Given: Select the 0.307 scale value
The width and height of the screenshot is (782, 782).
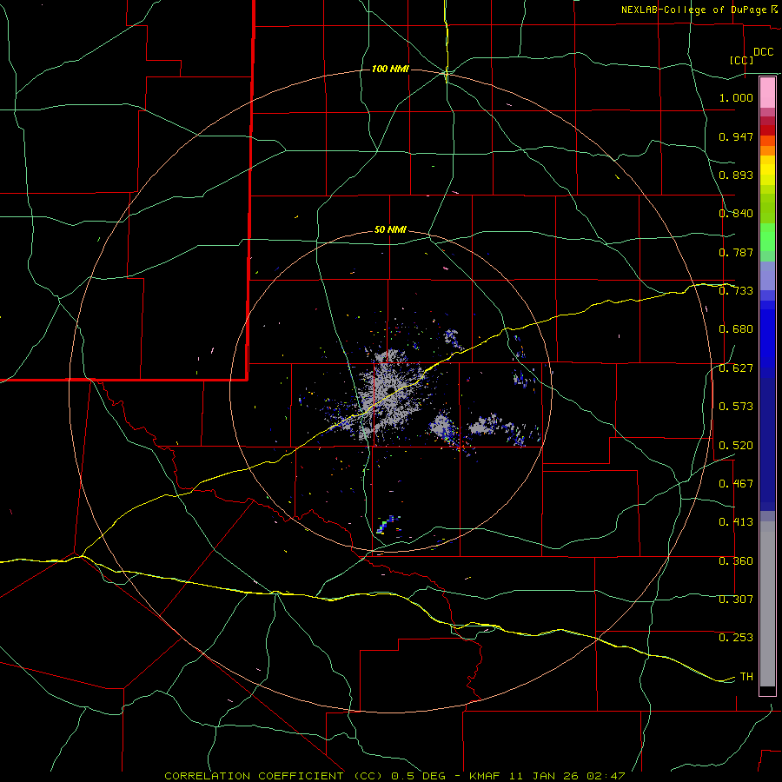Looking at the screenshot, I should 736,600.
